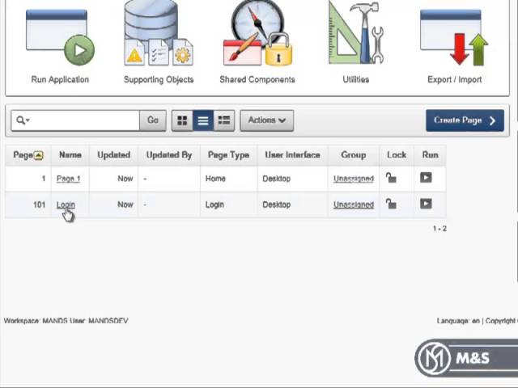The height and width of the screenshot is (388, 518).
Task: Click the 1 - 2 pagination text
Action: click(439, 228)
